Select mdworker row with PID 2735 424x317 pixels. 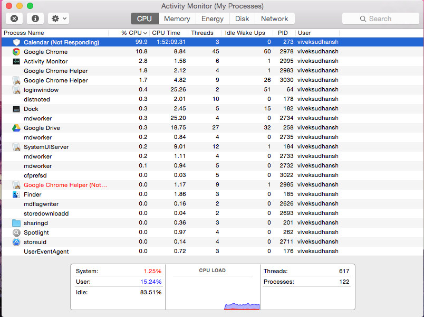pos(212,137)
